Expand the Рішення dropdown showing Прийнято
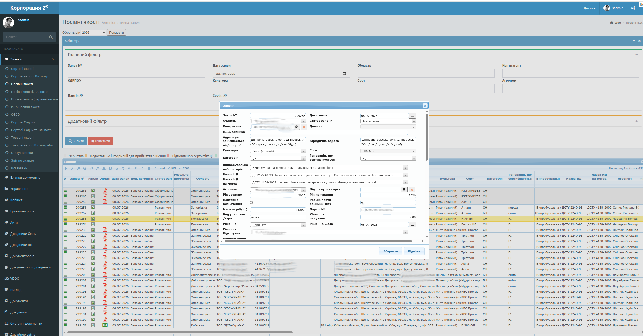Screen dimensions: 643x336 (x=278, y=225)
